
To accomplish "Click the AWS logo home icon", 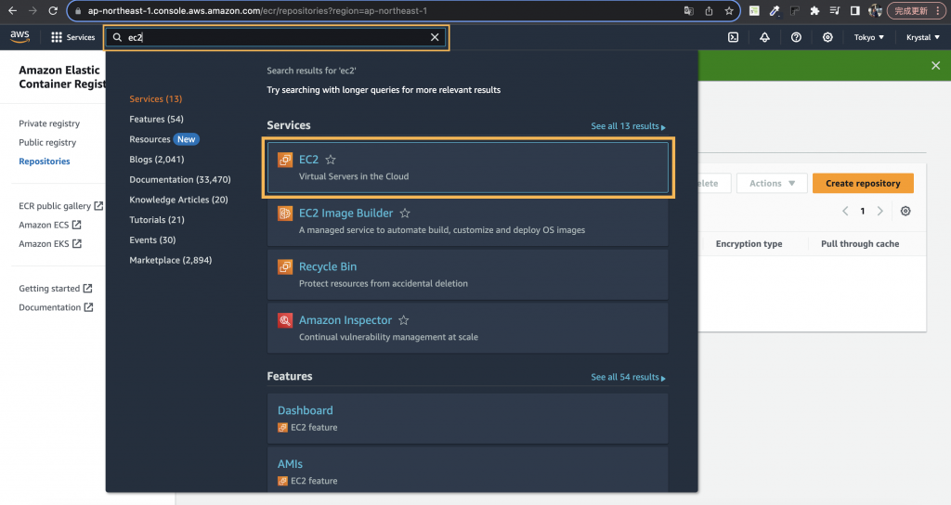I will (20, 36).
